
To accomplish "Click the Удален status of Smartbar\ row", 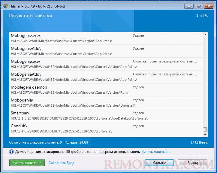I will coord(138,113).
